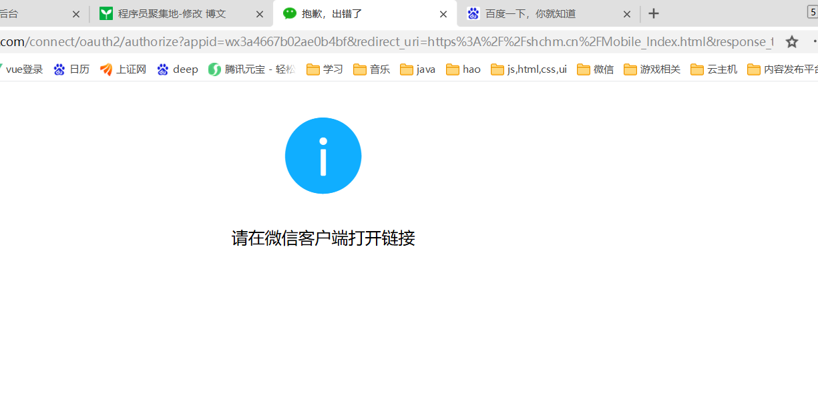Expand the 学习 bookmark folder
Viewport: 818px width, 394px height.
click(x=325, y=69)
